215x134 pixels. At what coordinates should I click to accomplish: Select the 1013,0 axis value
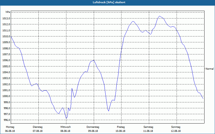6,18
